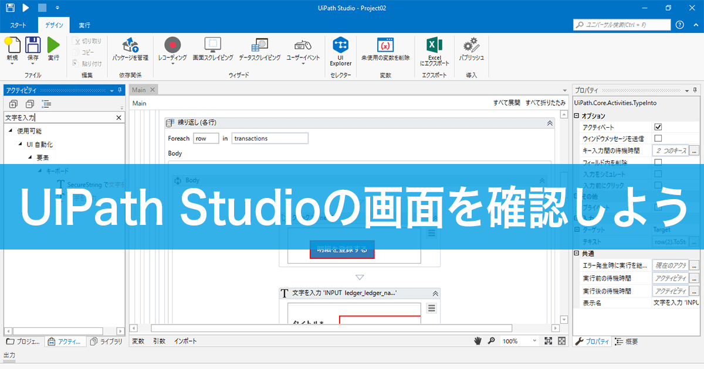Image resolution: width=704 pixels, height=369 pixels.
Task: Select the アクティ... bottom tab
Action: 65,341
